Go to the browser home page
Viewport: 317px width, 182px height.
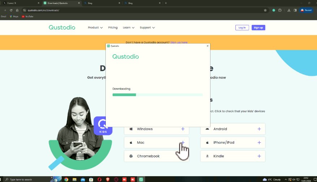(x=17, y=10)
